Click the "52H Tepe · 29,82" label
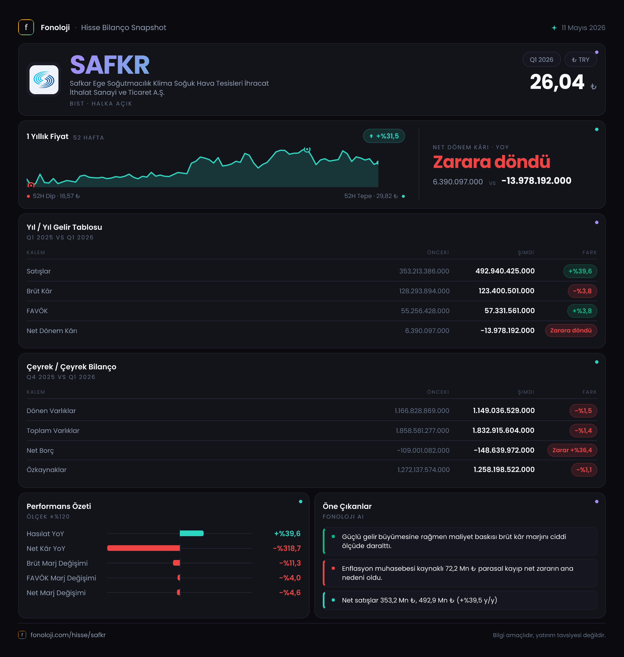 [371, 196]
